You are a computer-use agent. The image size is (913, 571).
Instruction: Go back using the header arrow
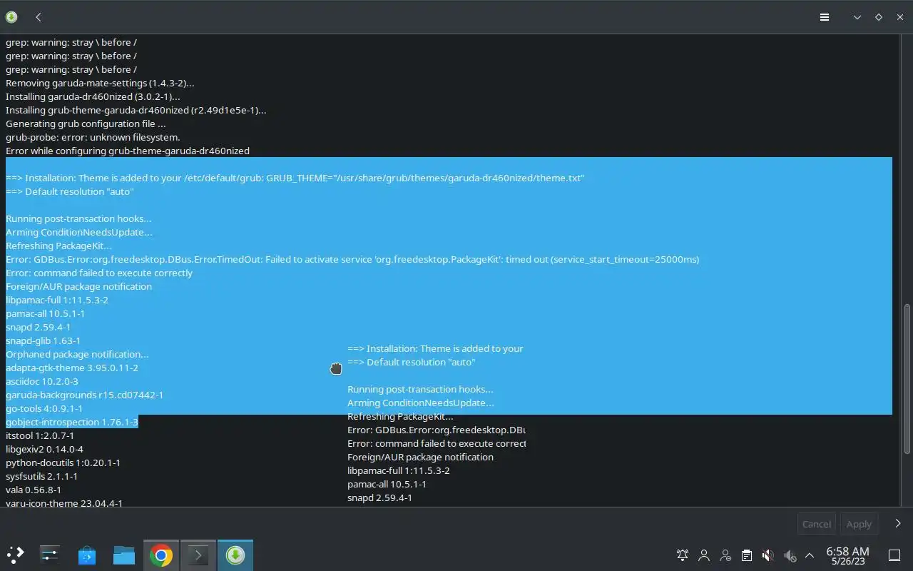39,17
